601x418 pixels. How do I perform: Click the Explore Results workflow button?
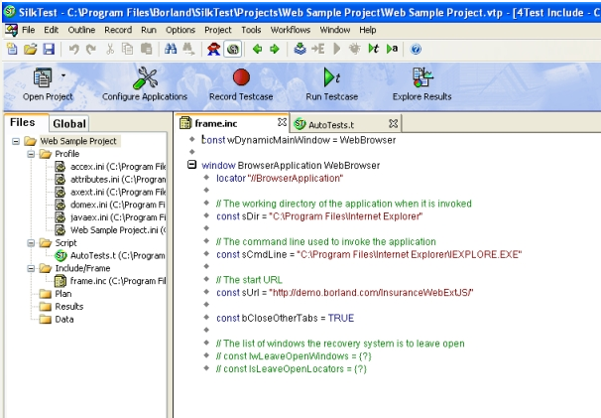[422, 84]
